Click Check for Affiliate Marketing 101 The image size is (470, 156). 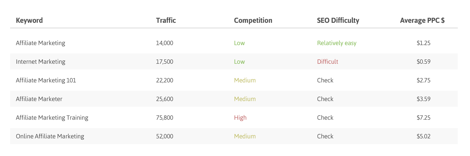point(325,80)
